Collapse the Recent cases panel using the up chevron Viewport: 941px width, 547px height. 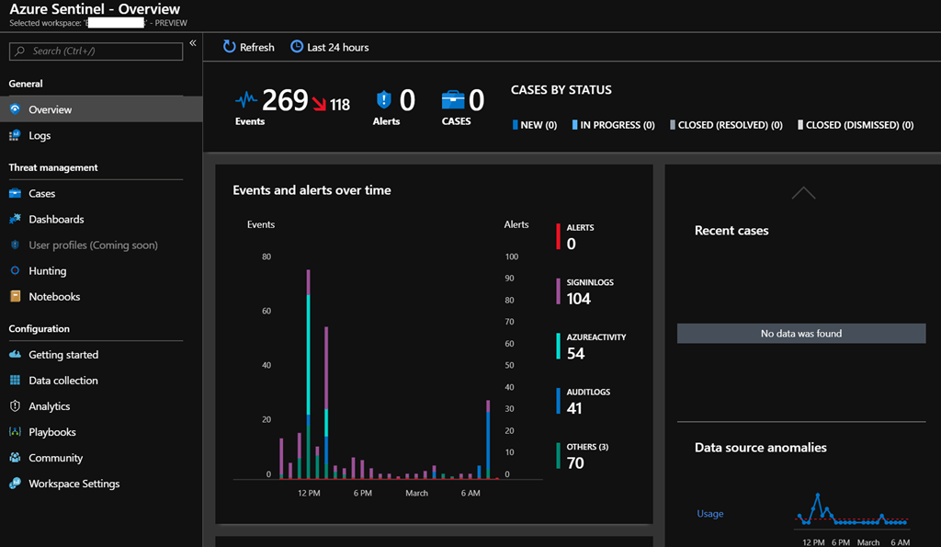tap(803, 193)
